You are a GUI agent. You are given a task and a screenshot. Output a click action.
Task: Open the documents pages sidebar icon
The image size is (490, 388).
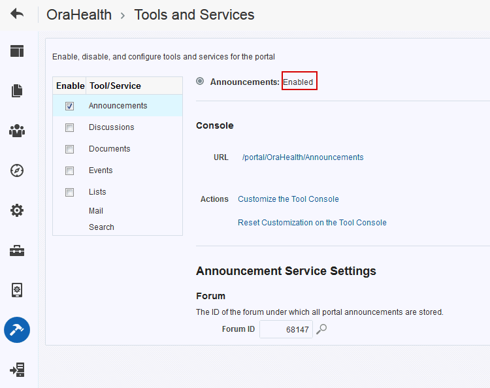[17, 91]
